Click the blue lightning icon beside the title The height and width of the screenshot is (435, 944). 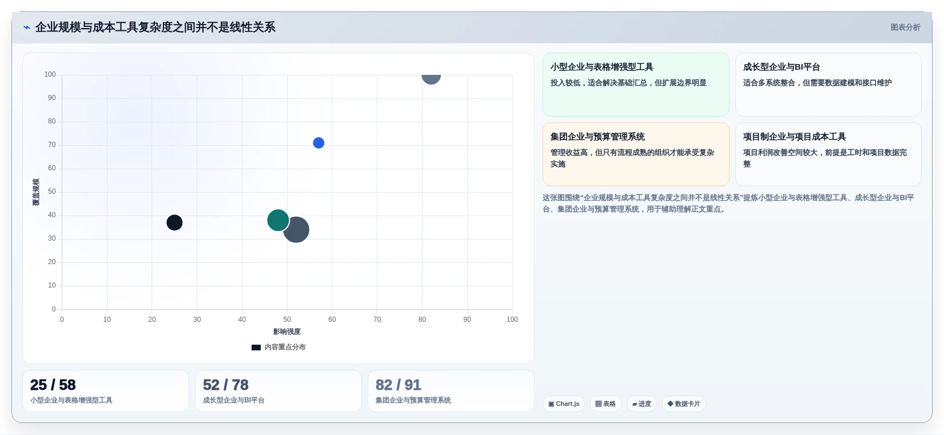tap(26, 27)
